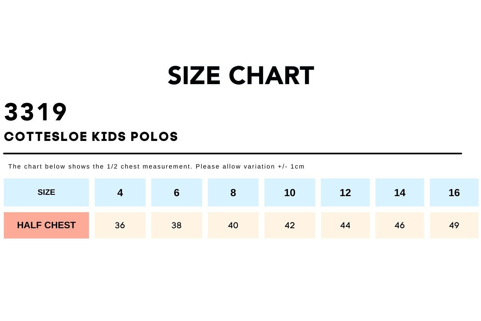Click the half chest measurement note text
This screenshot has width=481, height=321.
tap(156, 167)
